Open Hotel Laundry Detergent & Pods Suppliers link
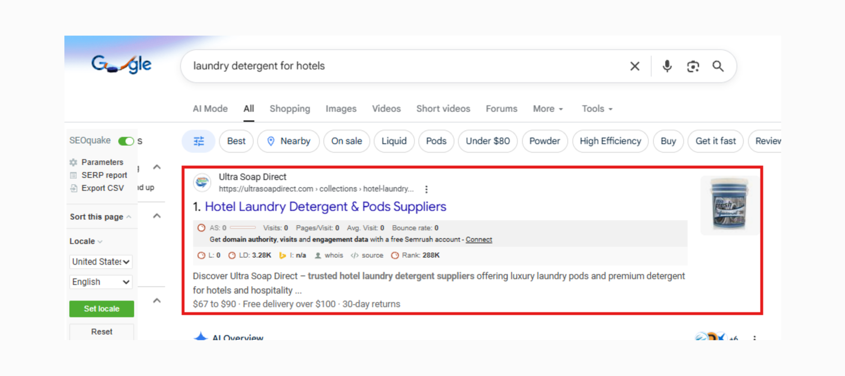The width and height of the screenshot is (845, 376). click(x=325, y=207)
